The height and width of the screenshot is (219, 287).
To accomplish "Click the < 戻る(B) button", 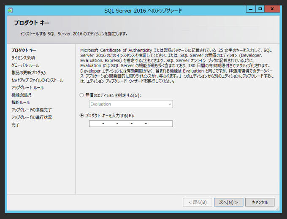I will pyautogui.click(x=198, y=202).
